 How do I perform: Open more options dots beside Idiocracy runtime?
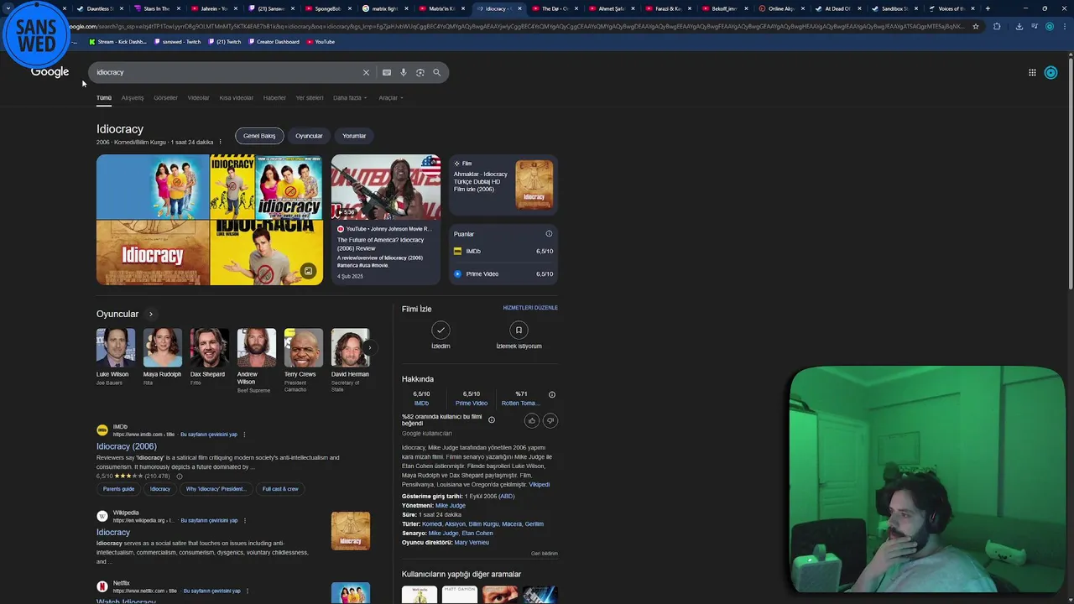(221, 142)
